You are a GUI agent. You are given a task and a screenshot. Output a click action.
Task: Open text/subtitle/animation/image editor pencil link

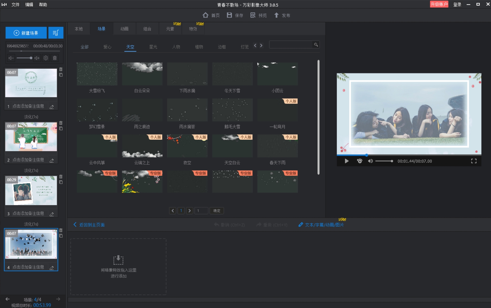pyautogui.click(x=321, y=225)
